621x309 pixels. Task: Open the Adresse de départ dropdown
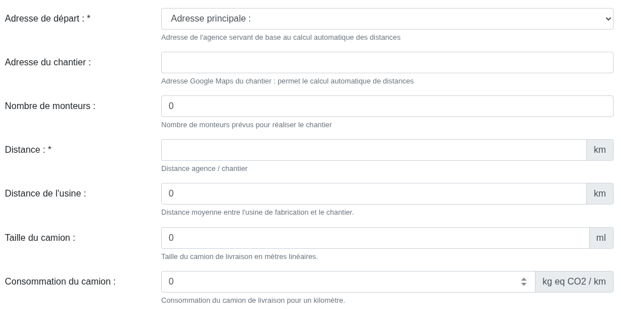tap(387, 19)
